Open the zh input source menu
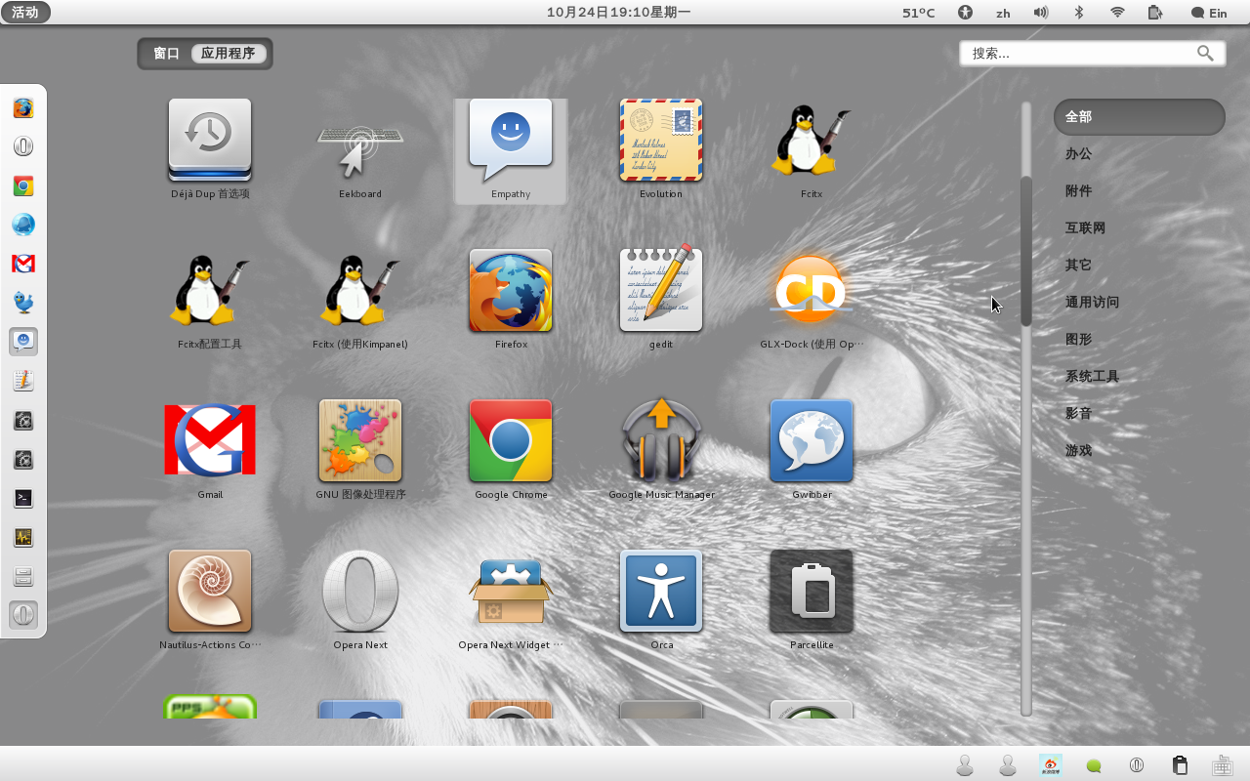The width and height of the screenshot is (1250, 781). coord(1003,13)
